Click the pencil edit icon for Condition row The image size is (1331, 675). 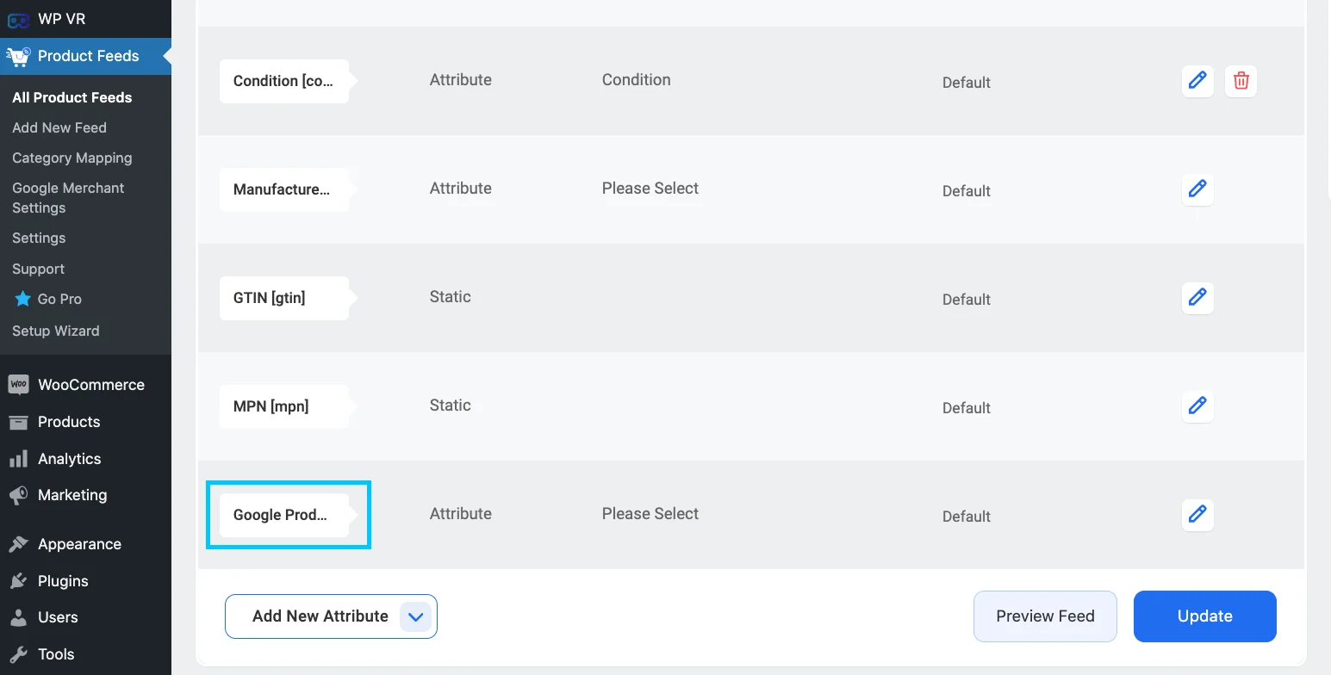click(1197, 81)
